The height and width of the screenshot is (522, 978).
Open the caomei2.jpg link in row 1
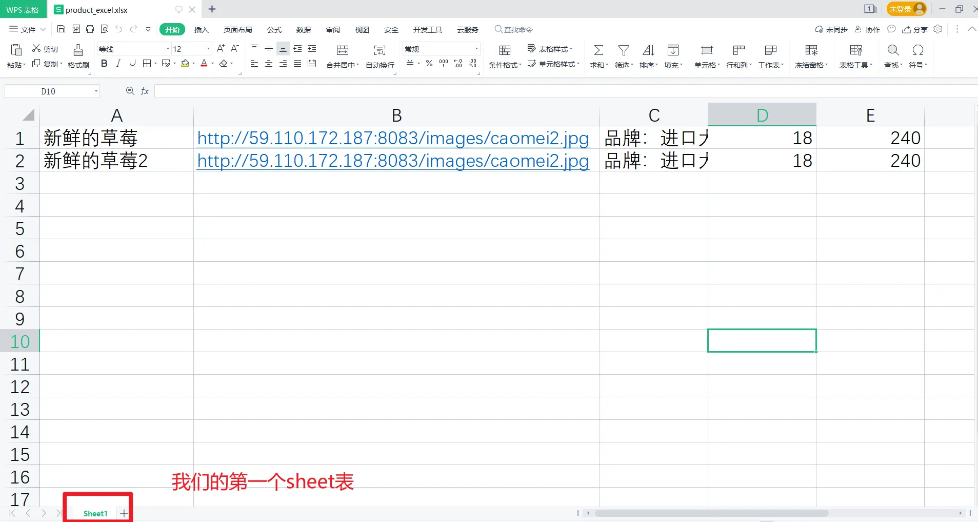click(393, 138)
